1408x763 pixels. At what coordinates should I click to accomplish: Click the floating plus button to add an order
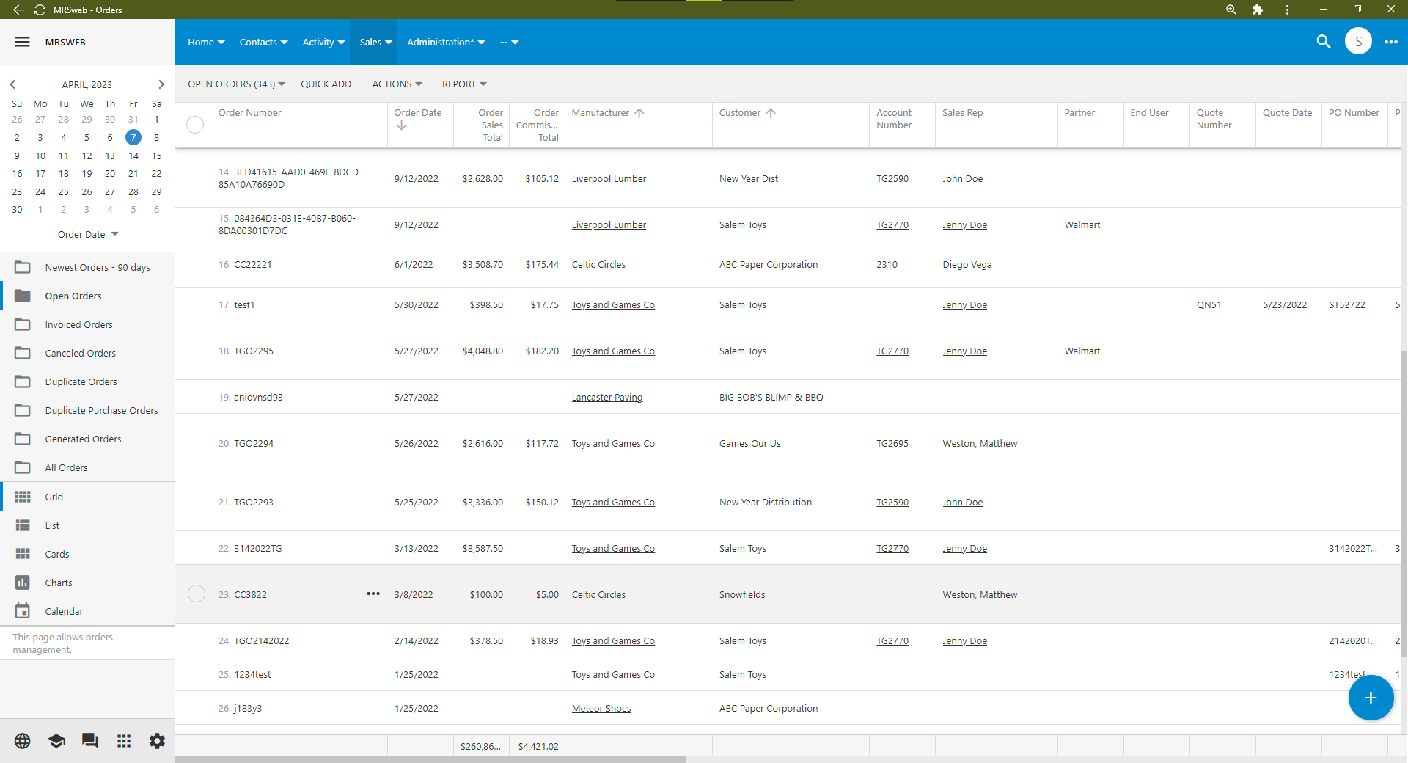click(x=1370, y=698)
